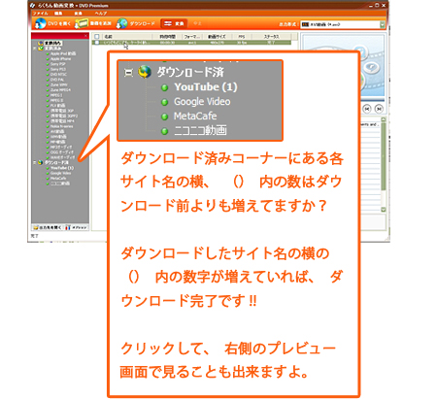Select OGGオーディオ in the tree
Image resolution: width=436 pixels, height=399 pixels.
[62, 152]
